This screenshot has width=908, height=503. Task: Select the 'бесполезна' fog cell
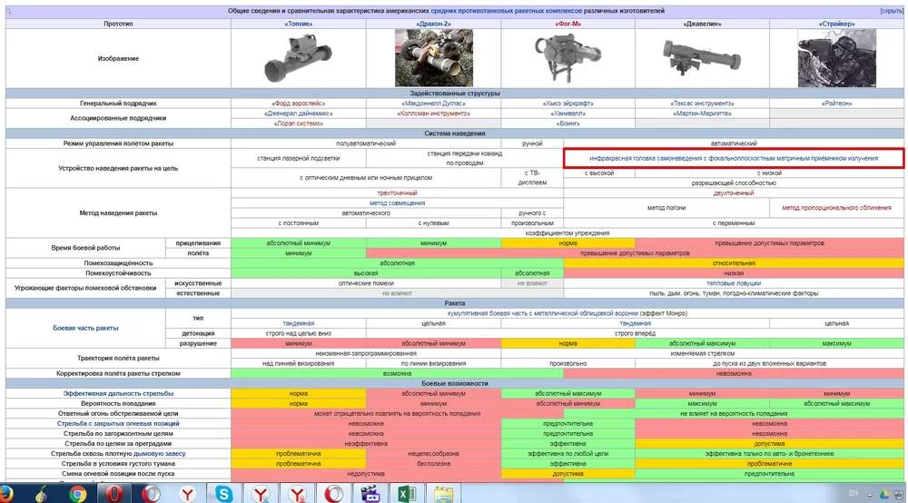[433, 464]
